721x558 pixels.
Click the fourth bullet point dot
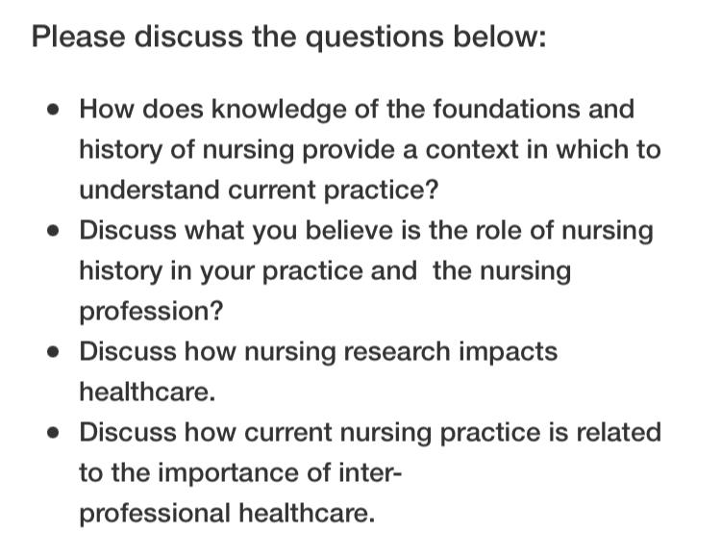coord(53,433)
